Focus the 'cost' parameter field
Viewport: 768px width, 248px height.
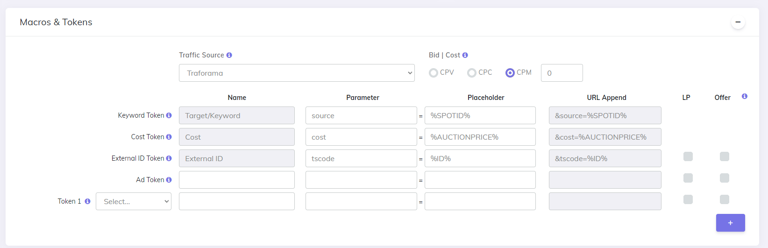361,137
